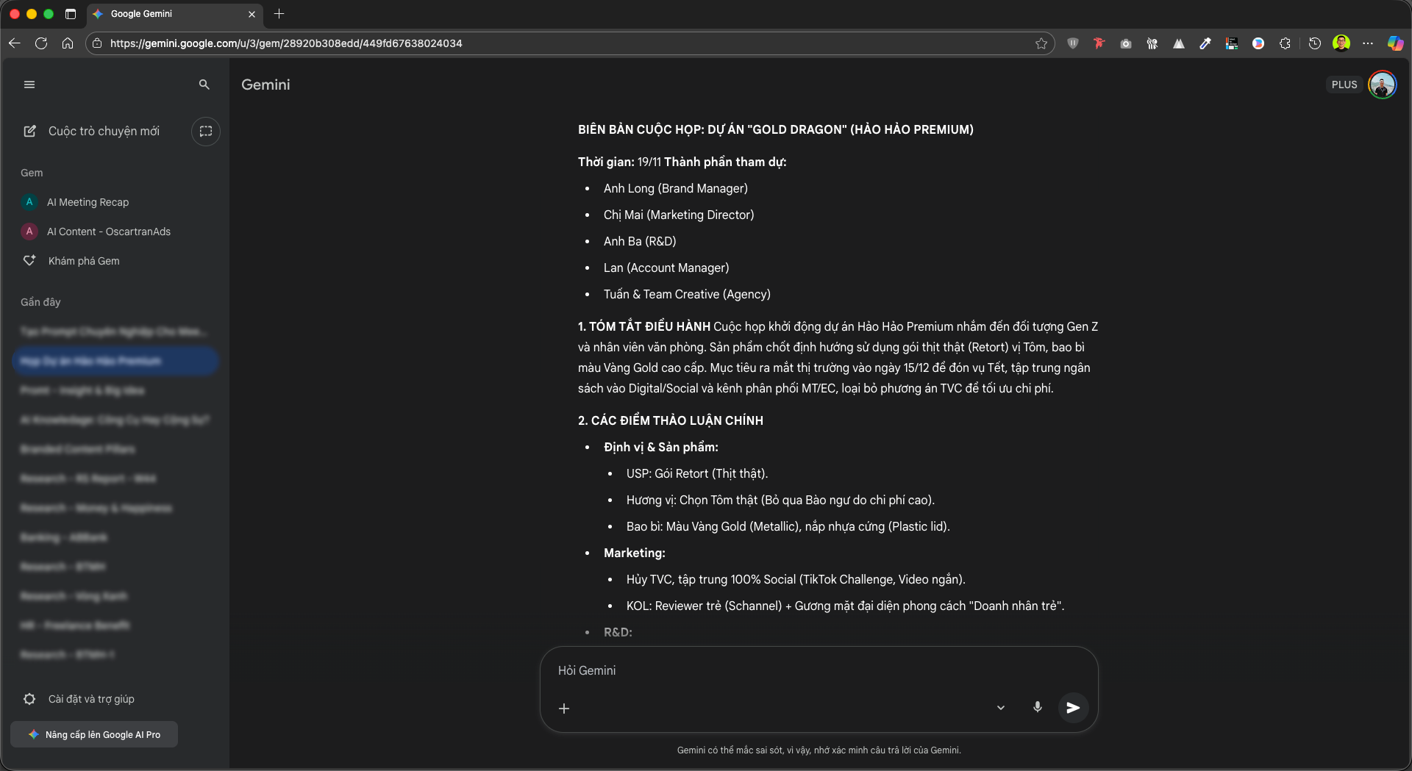Open AI Content - OscartranAds gem
The image size is (1412, 771).
pos(108,232)
